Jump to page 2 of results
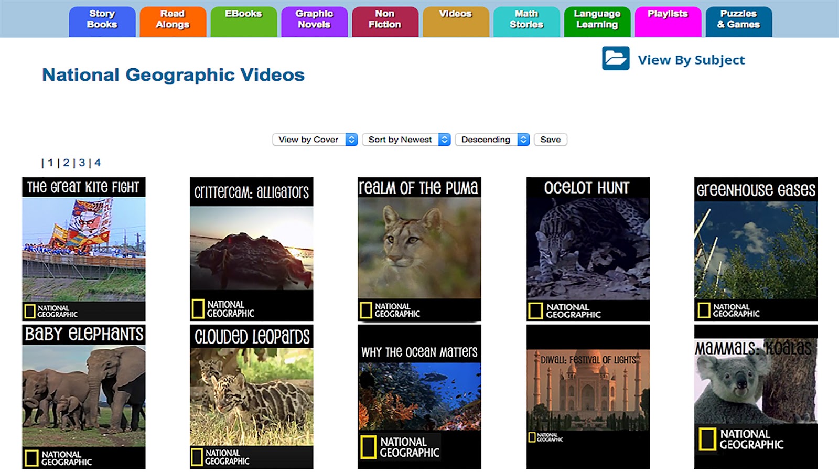 pos(66,163)
